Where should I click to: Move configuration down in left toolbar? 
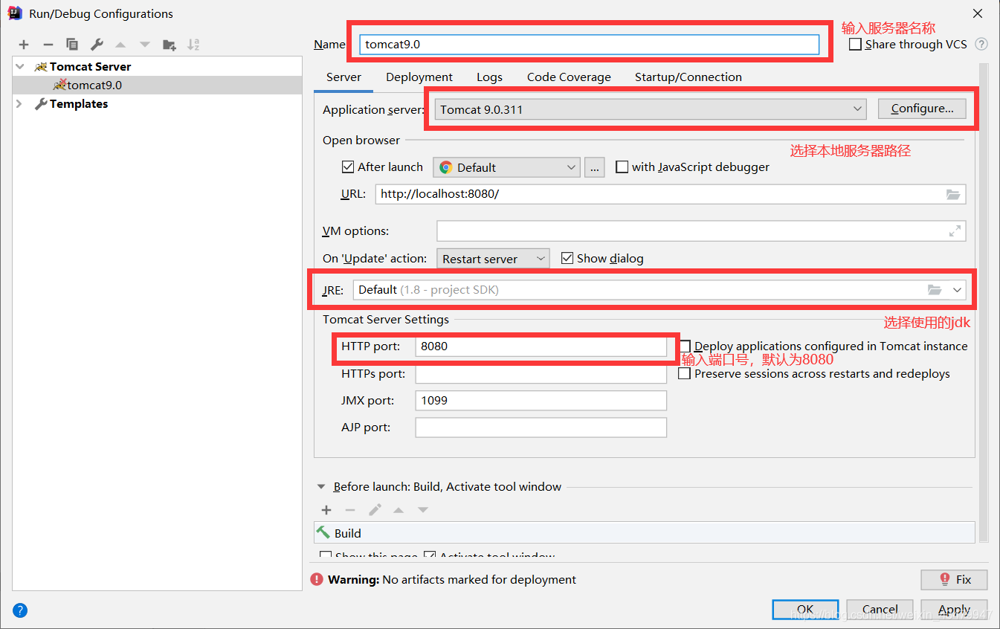point(145,45)
